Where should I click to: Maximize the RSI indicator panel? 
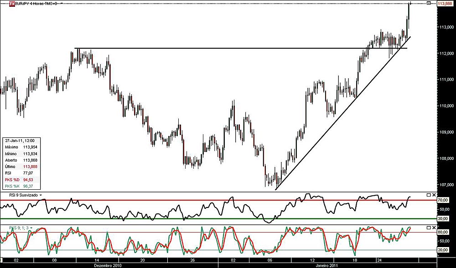(x=429, y=195)
